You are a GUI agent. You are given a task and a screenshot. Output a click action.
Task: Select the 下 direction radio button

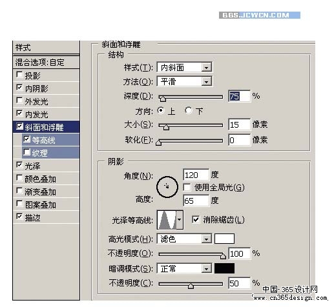point(189,110)
